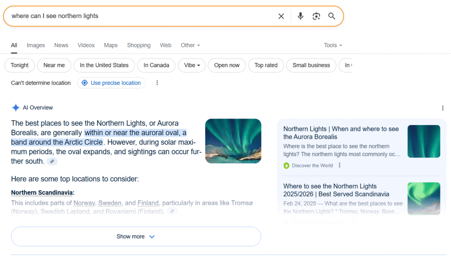Open 'Where to see the Northern Lights 2025/2026' result

click(x=336, y=190)
